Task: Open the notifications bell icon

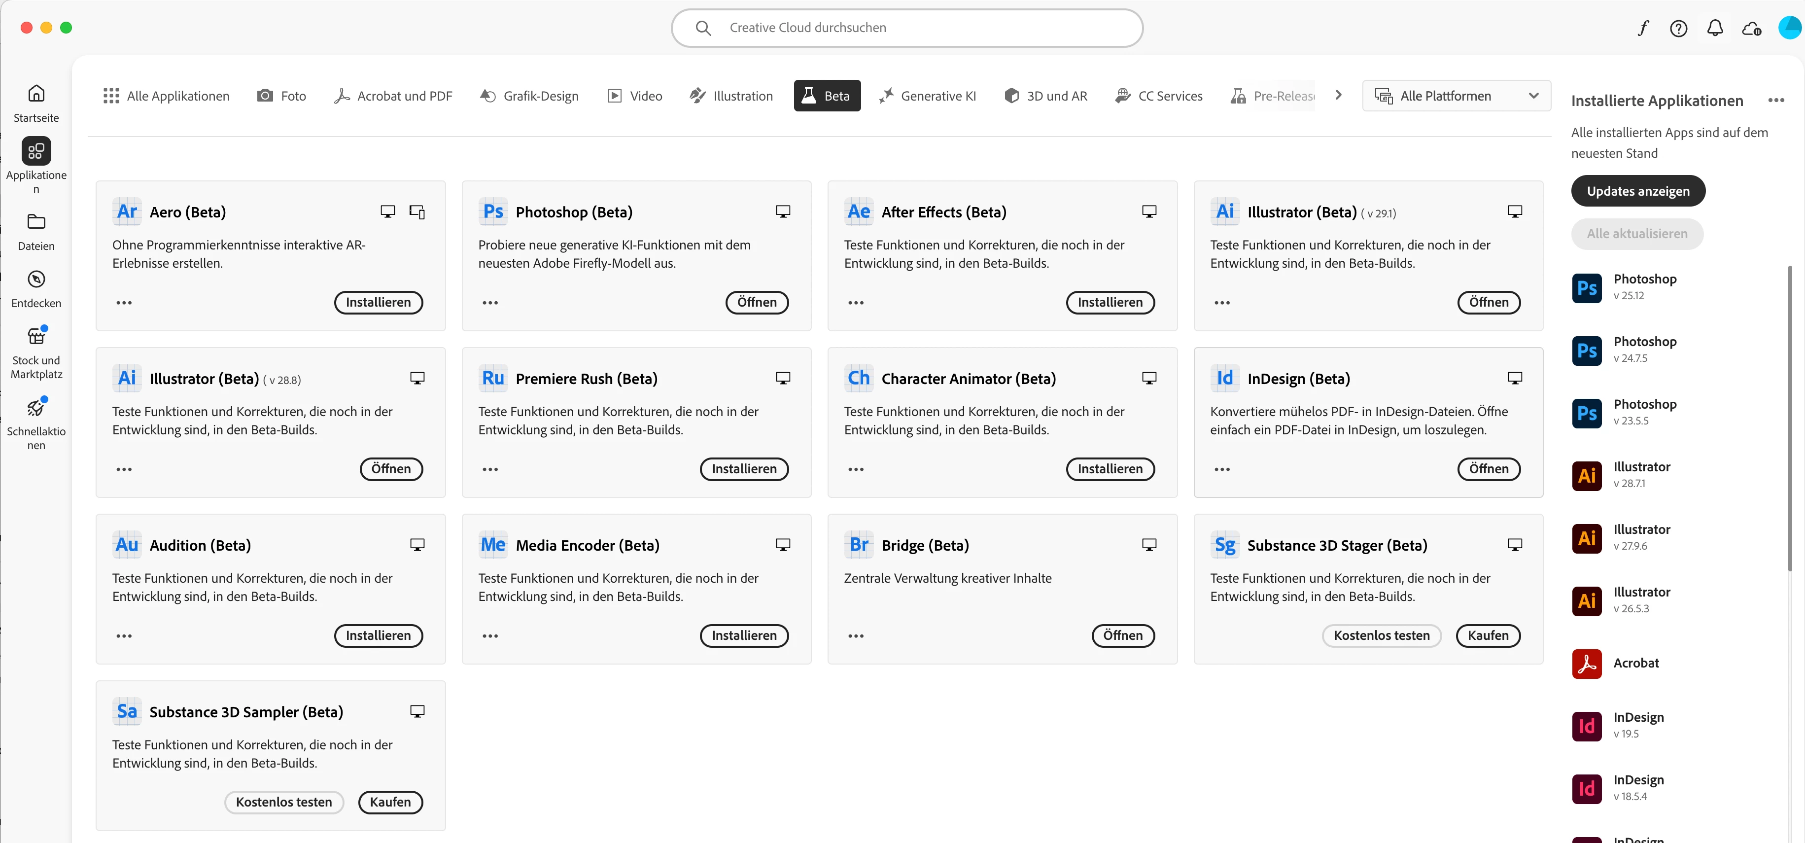Action: (1715, 28)
